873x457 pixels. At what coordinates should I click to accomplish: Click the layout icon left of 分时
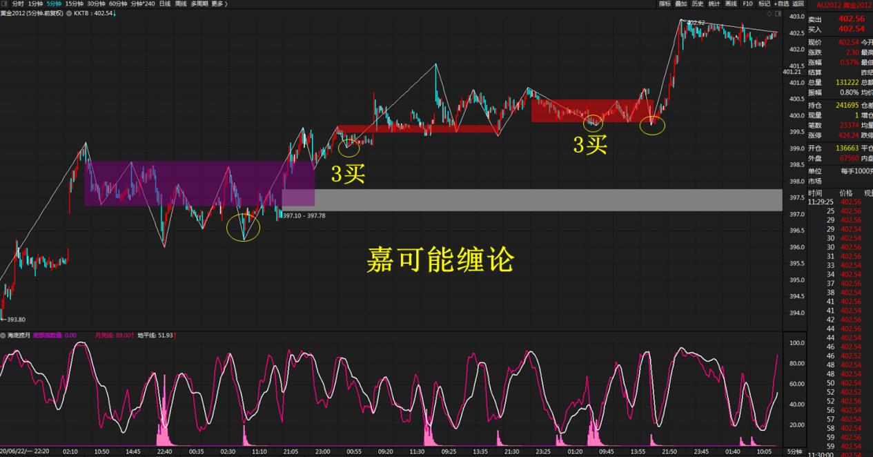point(5,3)
